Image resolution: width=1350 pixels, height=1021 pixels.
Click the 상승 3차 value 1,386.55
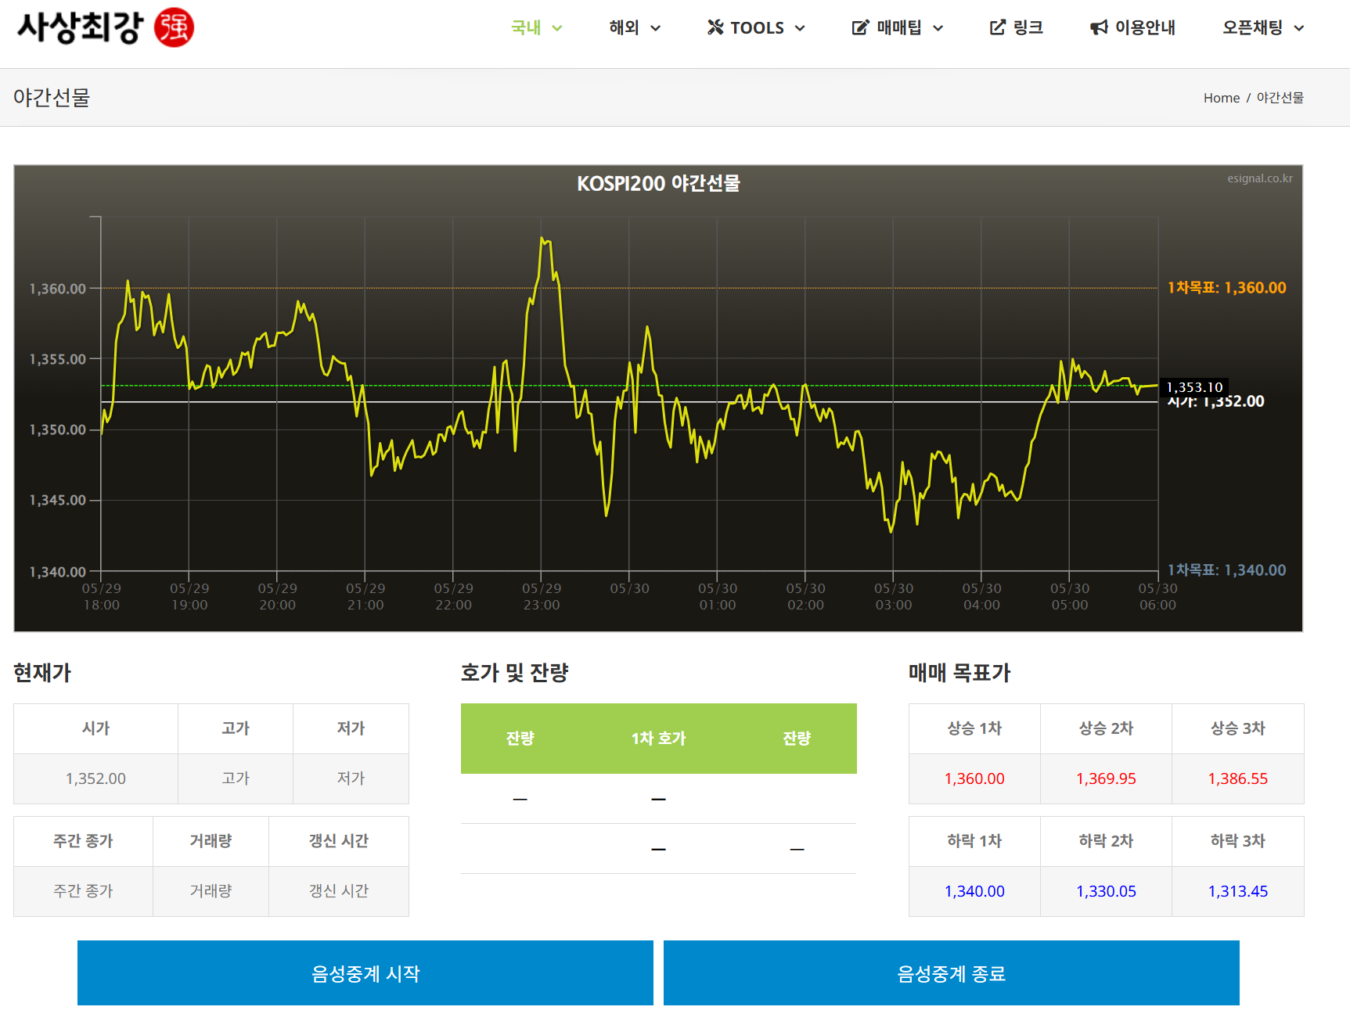(1238, 778)
